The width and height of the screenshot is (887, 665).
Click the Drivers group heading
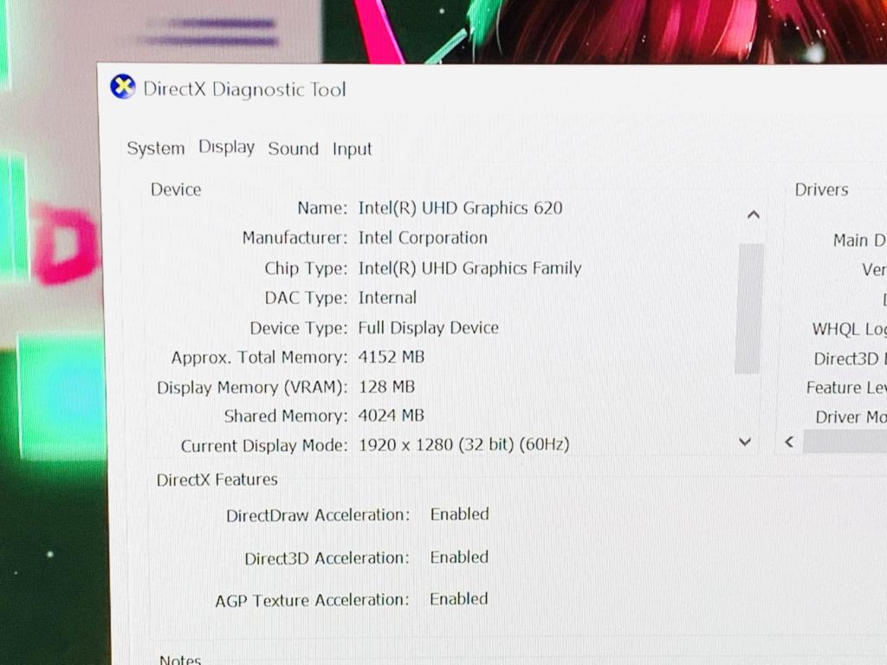821,190
